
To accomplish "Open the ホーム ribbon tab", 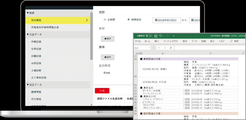I will pos(147,41).
